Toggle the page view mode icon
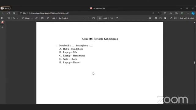The height and width of the screenshot is (110, 196). (117, 18)
